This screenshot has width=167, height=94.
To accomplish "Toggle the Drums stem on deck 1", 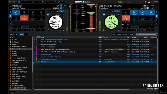I will pyautogui.click(x=41, y=13).
